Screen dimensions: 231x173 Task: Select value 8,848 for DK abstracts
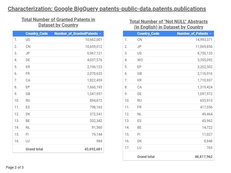click(x=208, y=141)
